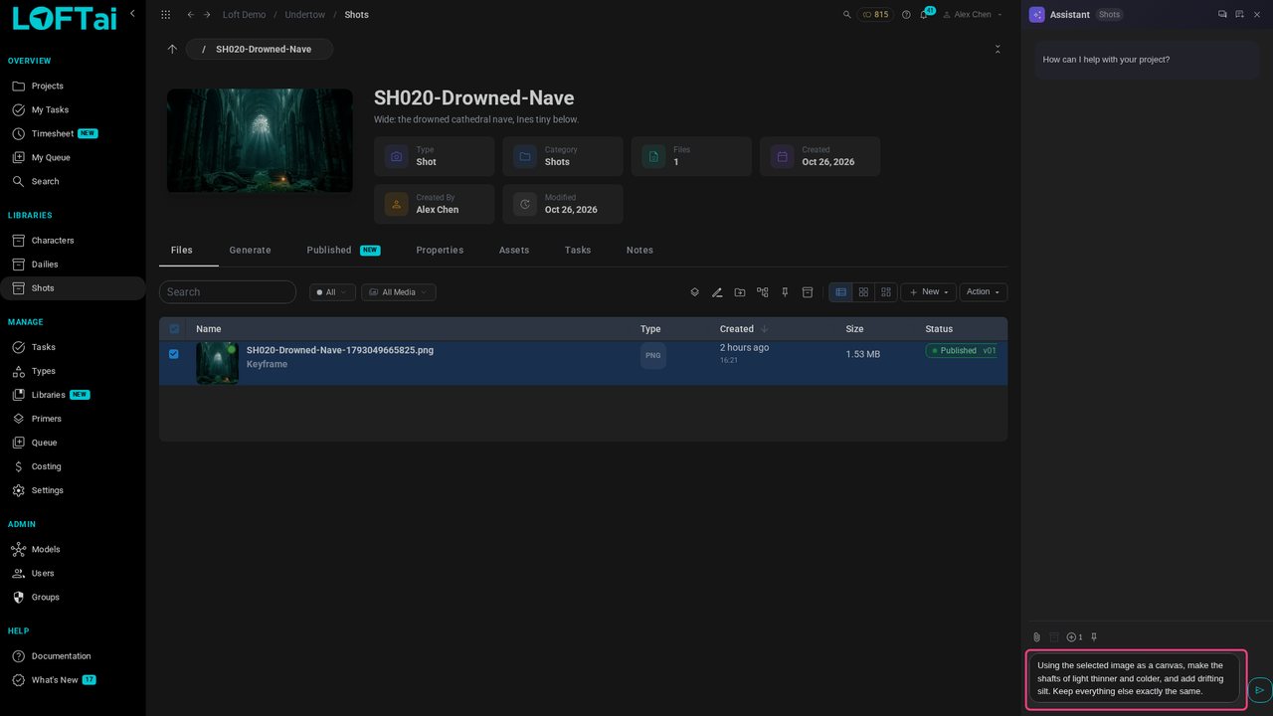
Task: Click the assistant pin icon below the chat
Action: [x=1094, y=637]
